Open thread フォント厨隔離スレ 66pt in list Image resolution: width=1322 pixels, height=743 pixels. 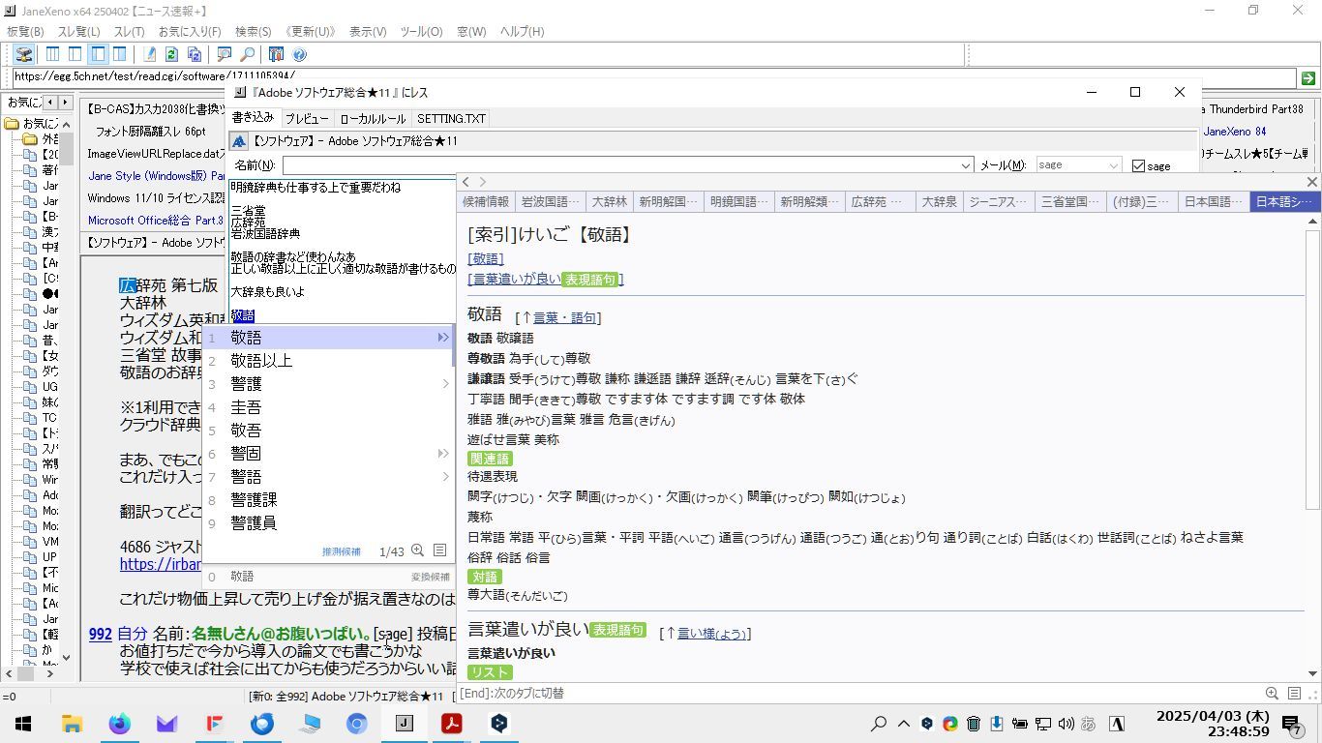tap(151, 132)
